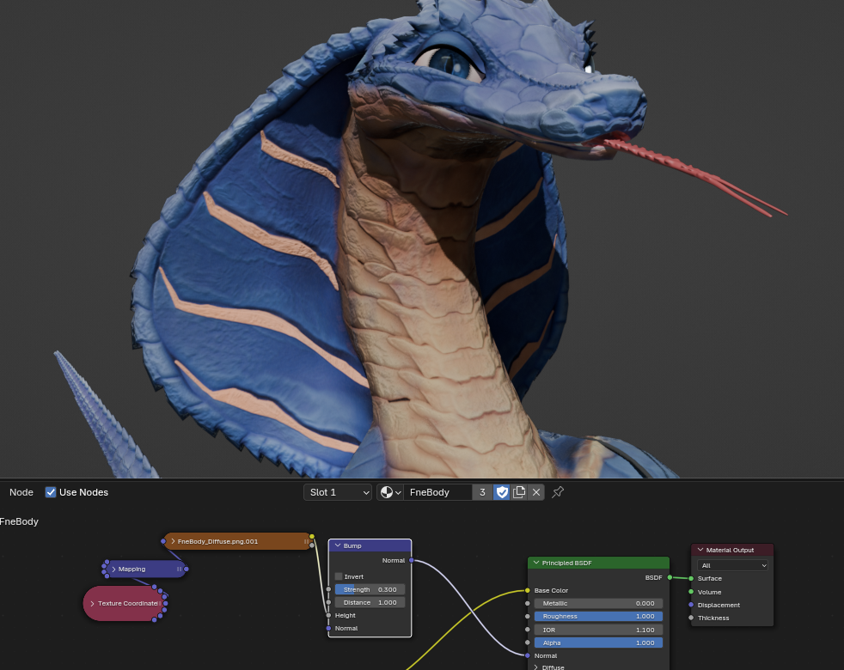Collapse the Material Output node

pos(700,550)
